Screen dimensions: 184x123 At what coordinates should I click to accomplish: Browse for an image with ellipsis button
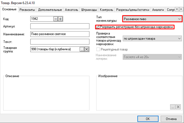click(172, 107)
